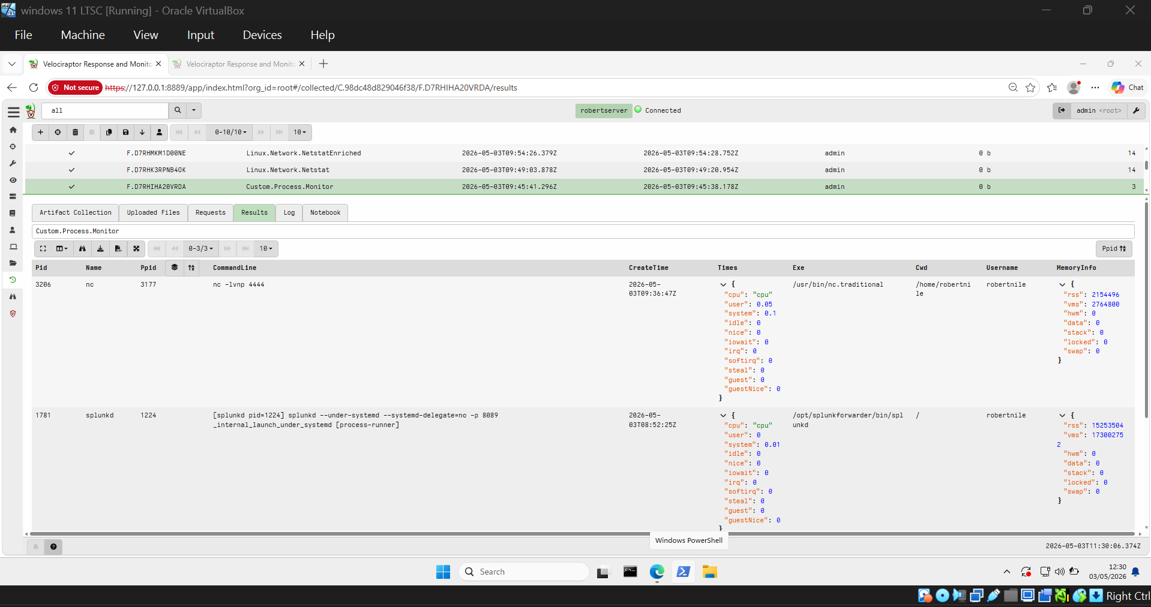
Task: Copy the selected collection
Action: [x=109, y=132]
